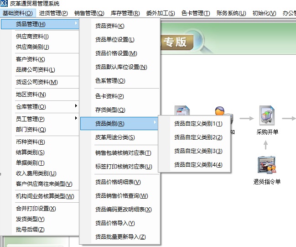
Task: Open the 基础资料(O) menu
Action: [x=17, y=13]
